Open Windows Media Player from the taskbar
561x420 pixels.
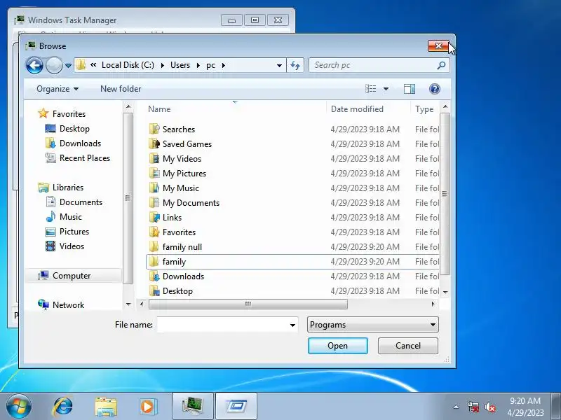148,407
